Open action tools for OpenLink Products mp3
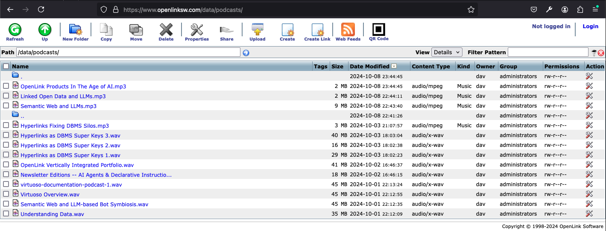 [589, 86]
